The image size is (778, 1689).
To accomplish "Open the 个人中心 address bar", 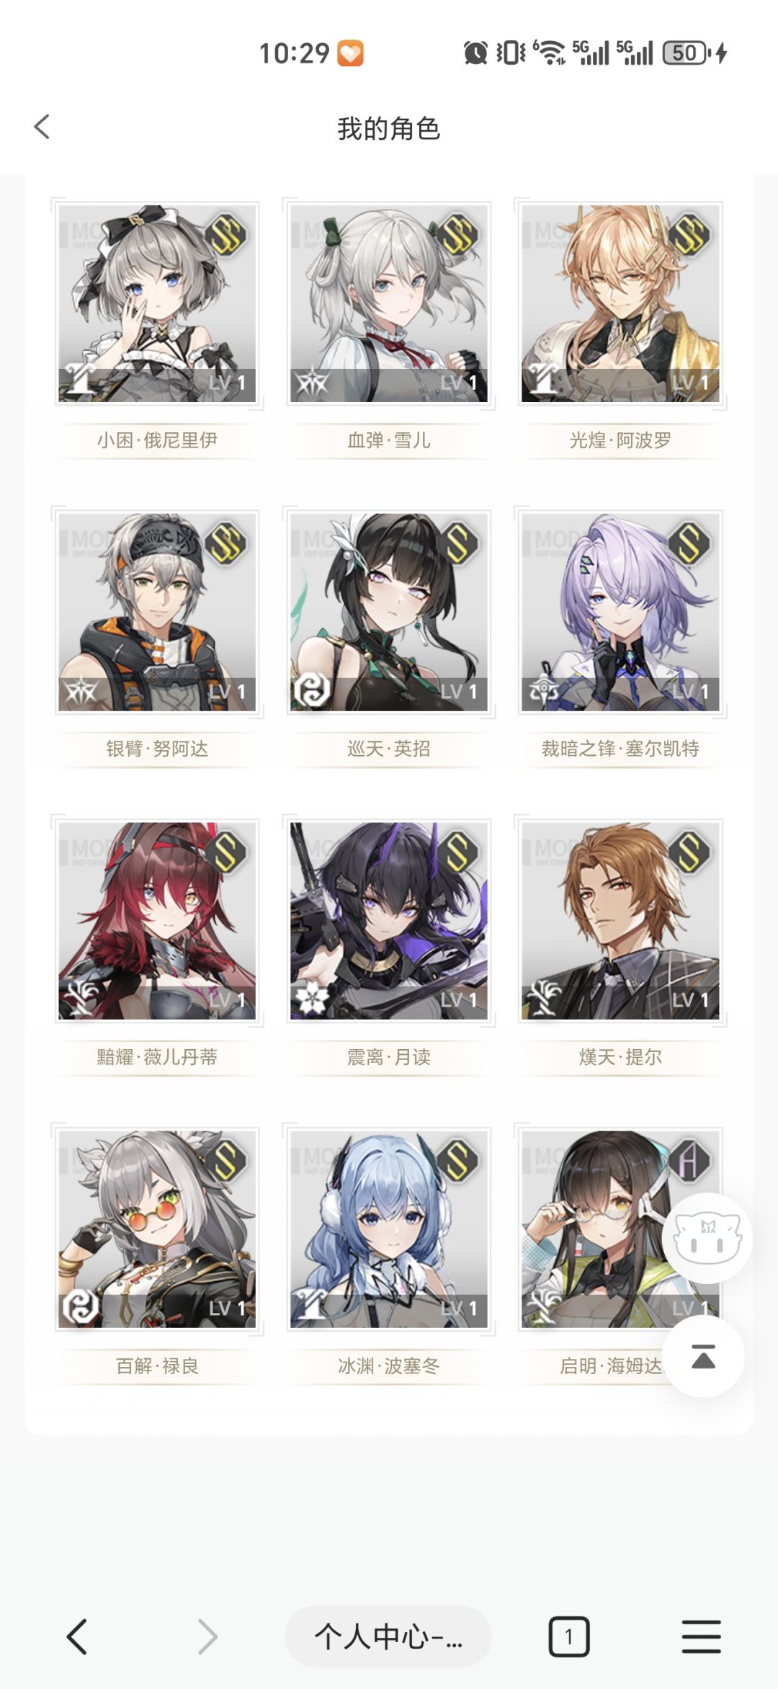I will coord(388,1636).
